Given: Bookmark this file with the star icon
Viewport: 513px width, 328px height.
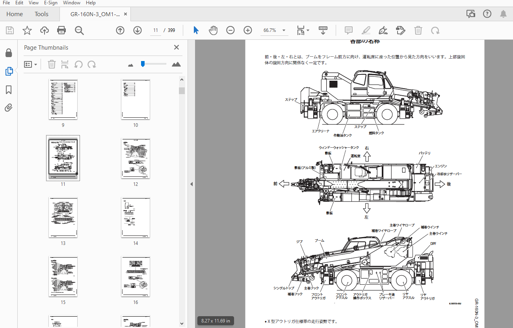Looking at the screenshot, I should click(x=27, y=30).
